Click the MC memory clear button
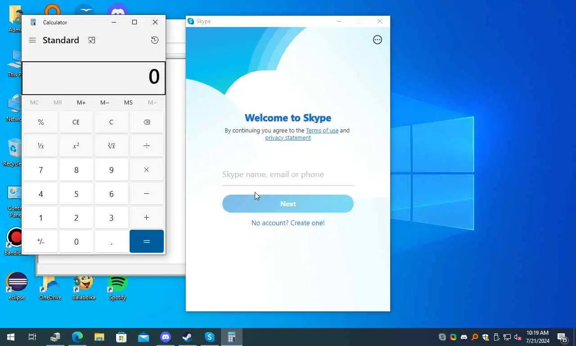576x346 pixels. pos(34,103)
